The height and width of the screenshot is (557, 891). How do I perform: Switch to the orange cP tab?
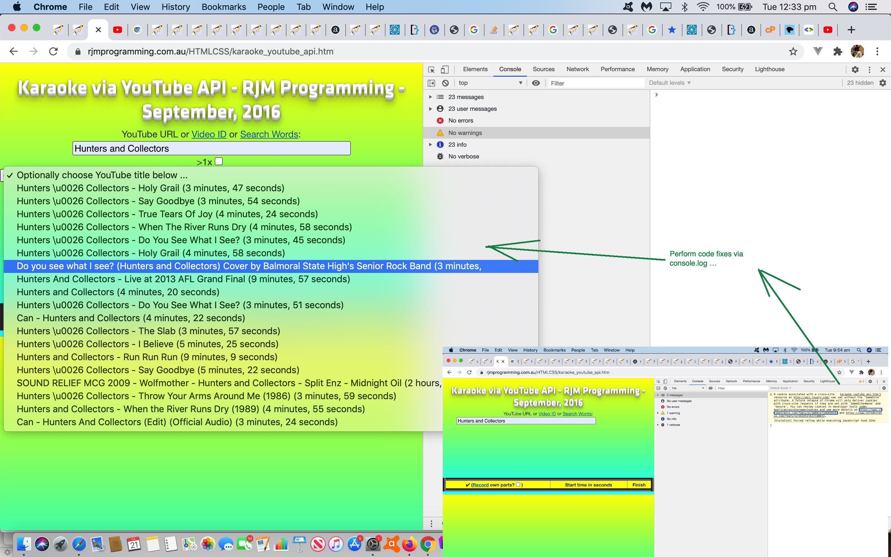[x=770, y=30]
